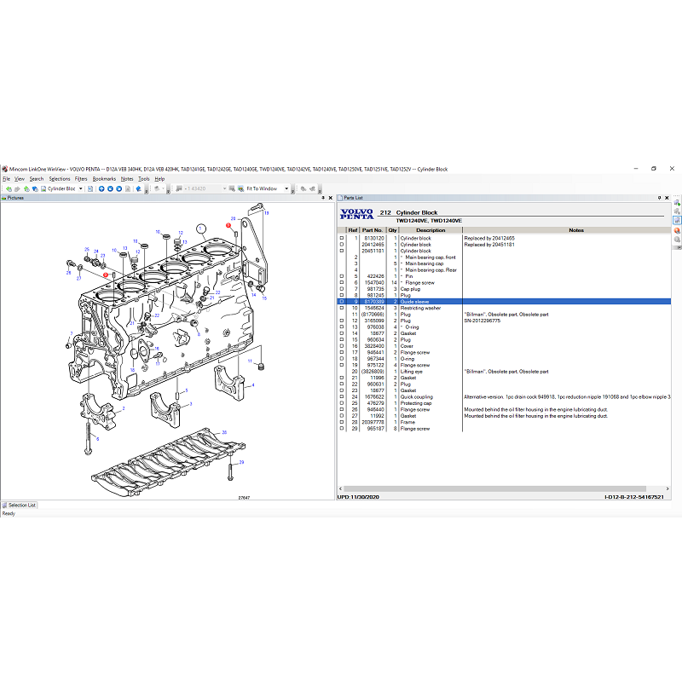This screenshot has height=682, width=682.
Task: Click callout number 9 in the diagram
Action: point(106,275)
